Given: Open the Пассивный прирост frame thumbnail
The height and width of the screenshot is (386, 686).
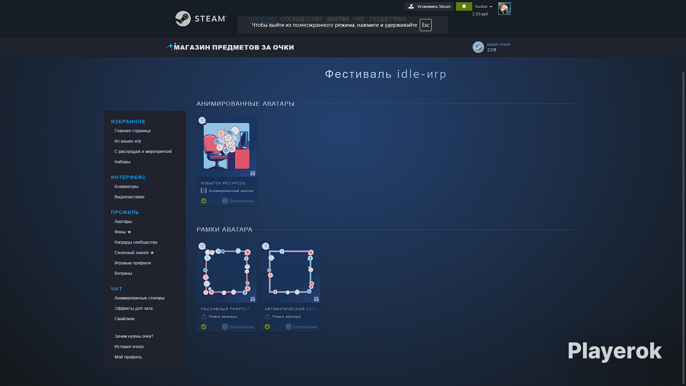Looking at the screenshot, I should 226,272.
